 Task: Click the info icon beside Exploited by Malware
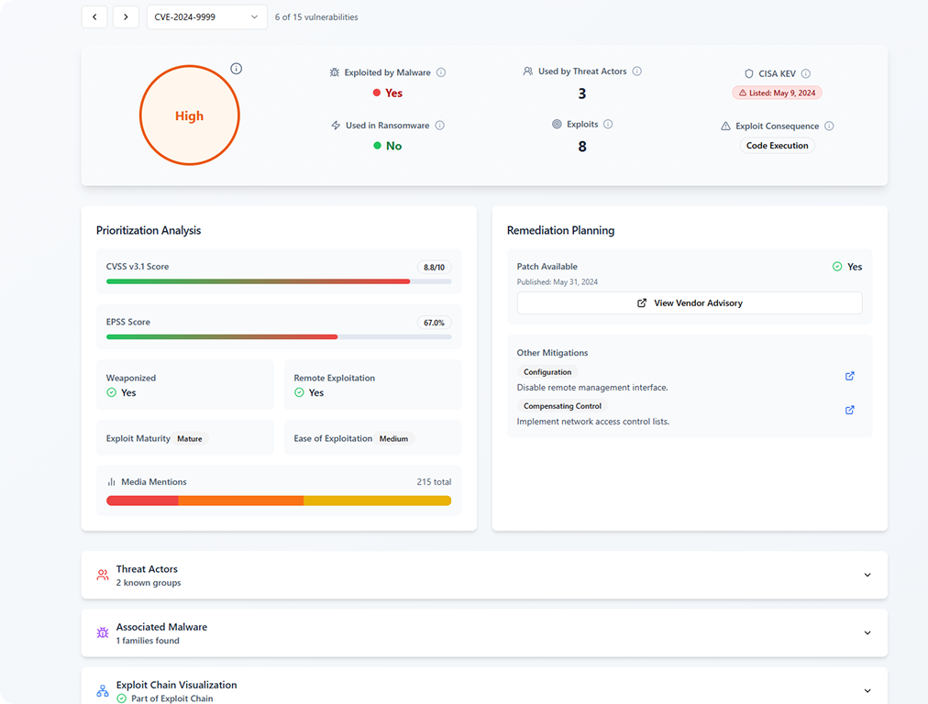click(439, 72)
